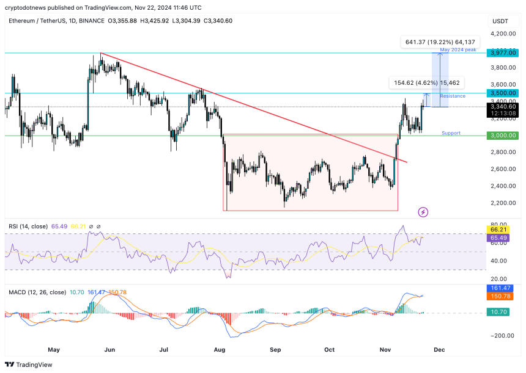Click the purple lightning bolt event icon

tap(423, 212)
